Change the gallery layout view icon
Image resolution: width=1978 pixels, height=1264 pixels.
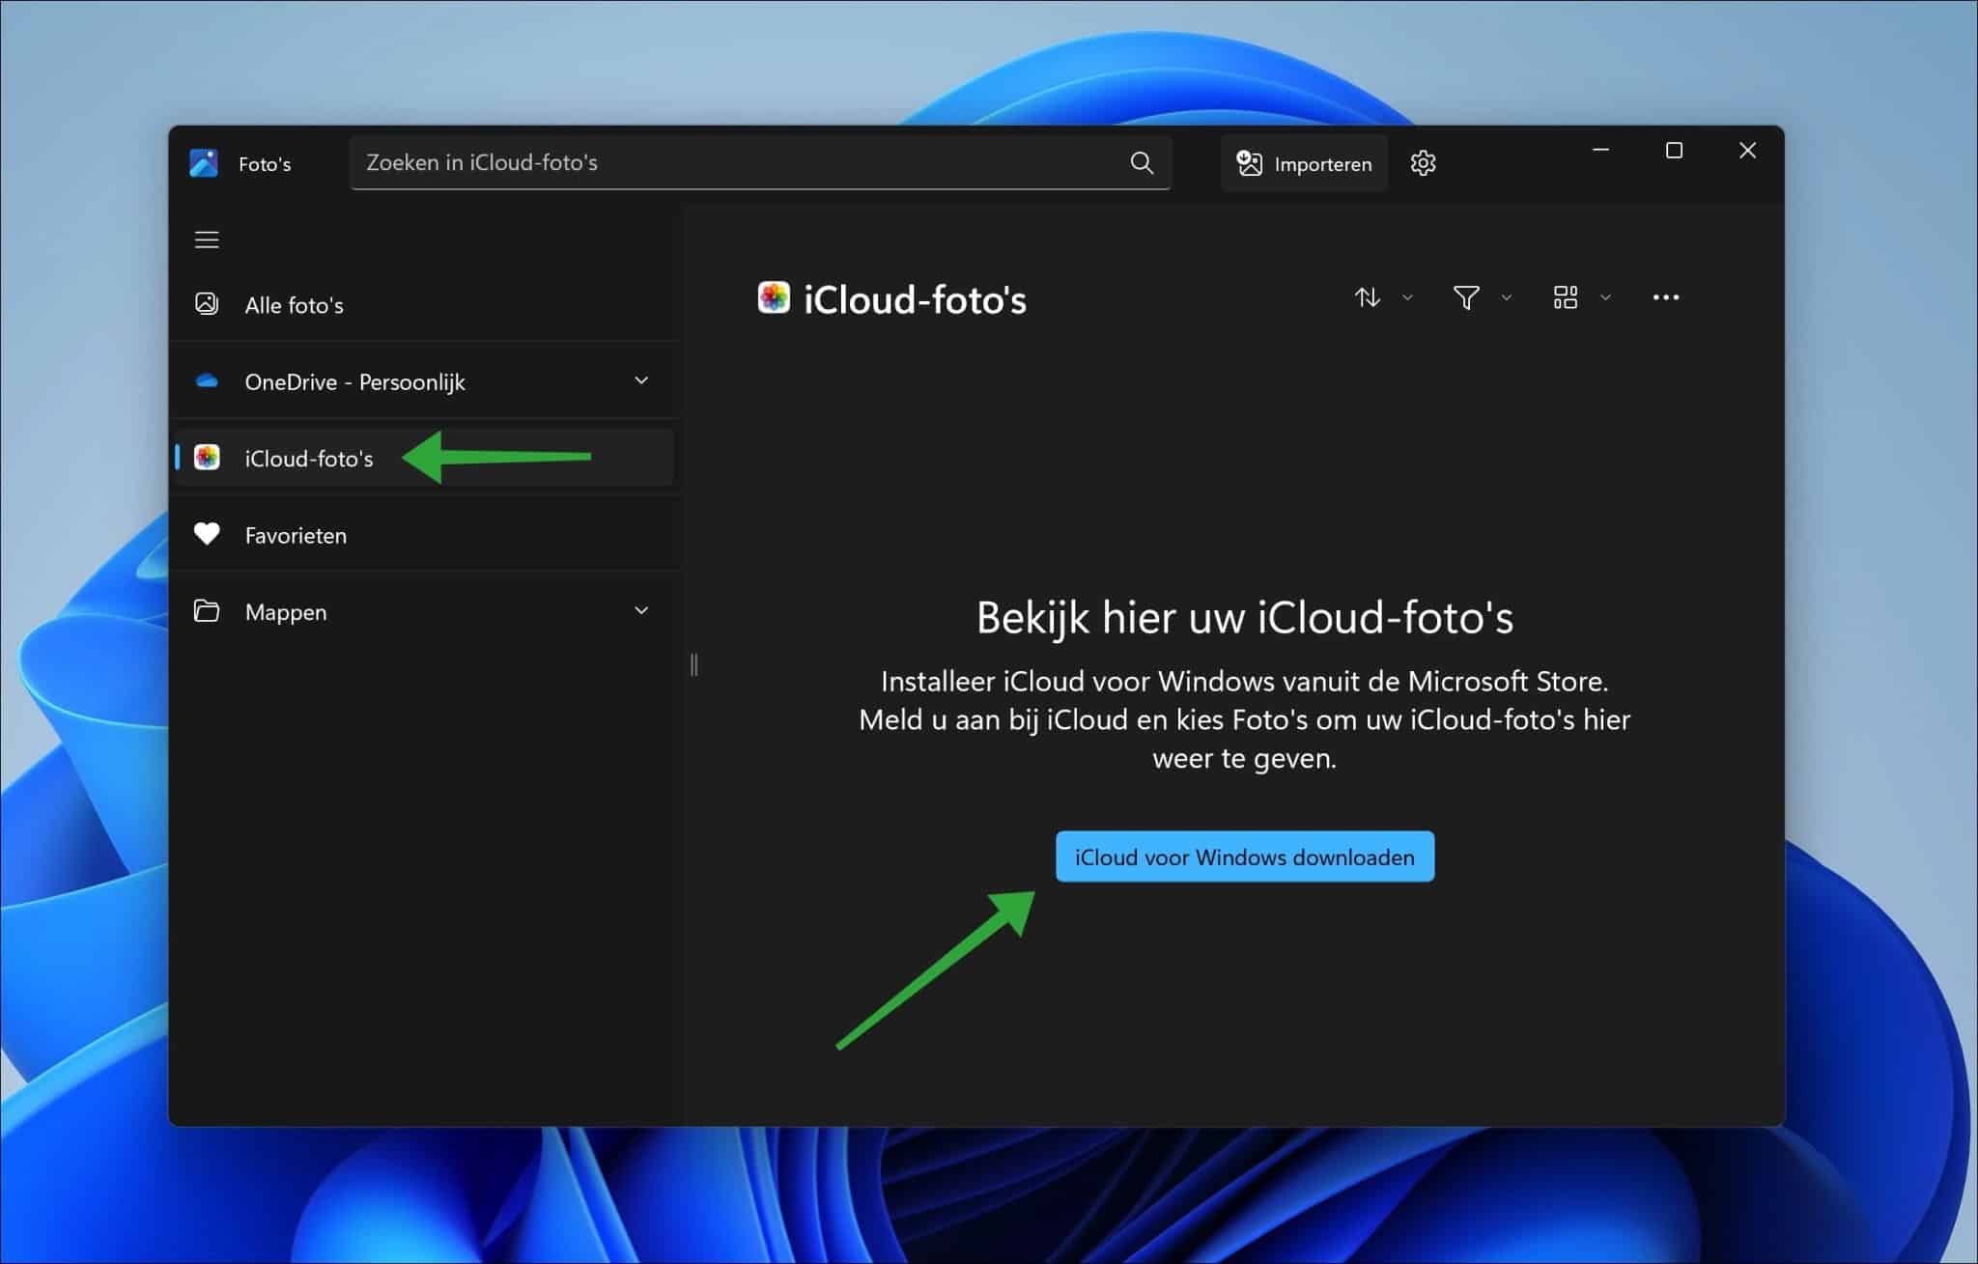pyautogui.click(x=1566, y=297)
